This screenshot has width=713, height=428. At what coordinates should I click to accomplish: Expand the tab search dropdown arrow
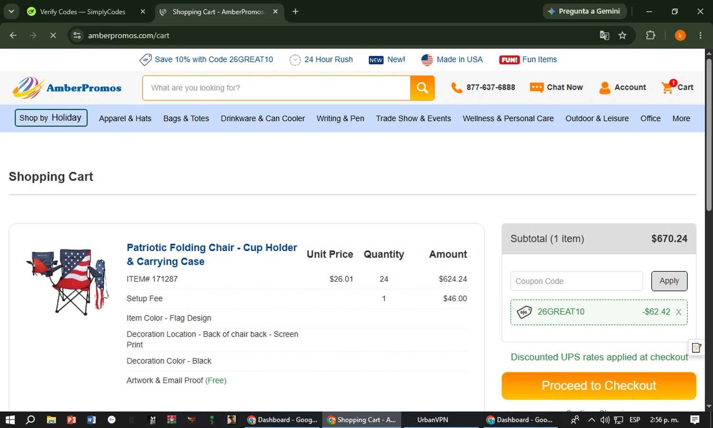[11, 11]
